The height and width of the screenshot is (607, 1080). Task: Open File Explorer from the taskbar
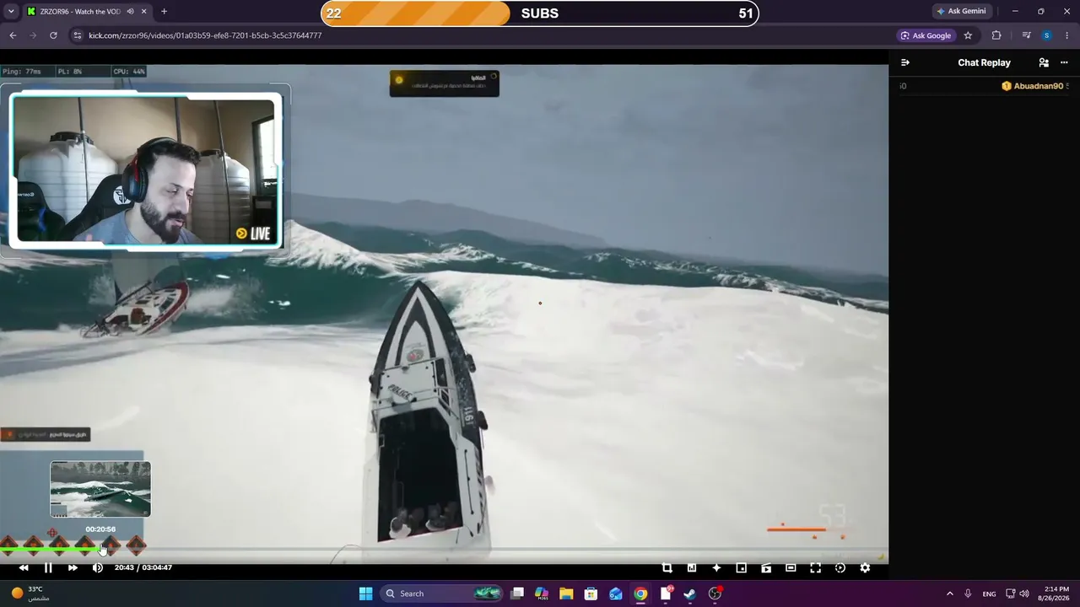click(566, 594)
